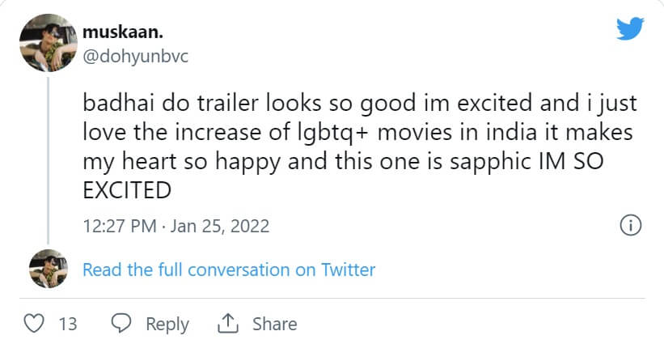Open the tweet info circle icon
Screen dimensions: 664x344
[630, 225]
